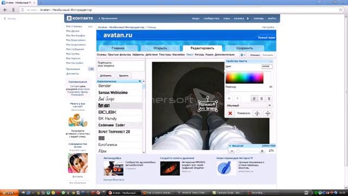Click the 'Добавить' button
This screenshot has height=196, width=348.
(x=105, y=76)
